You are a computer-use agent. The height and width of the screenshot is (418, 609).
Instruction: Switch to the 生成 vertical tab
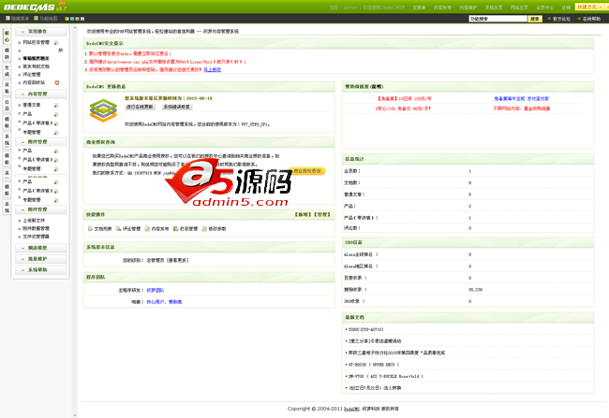pos(7,70)
